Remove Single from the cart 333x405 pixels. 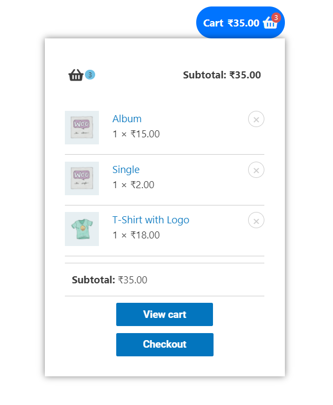coord(256,170)
